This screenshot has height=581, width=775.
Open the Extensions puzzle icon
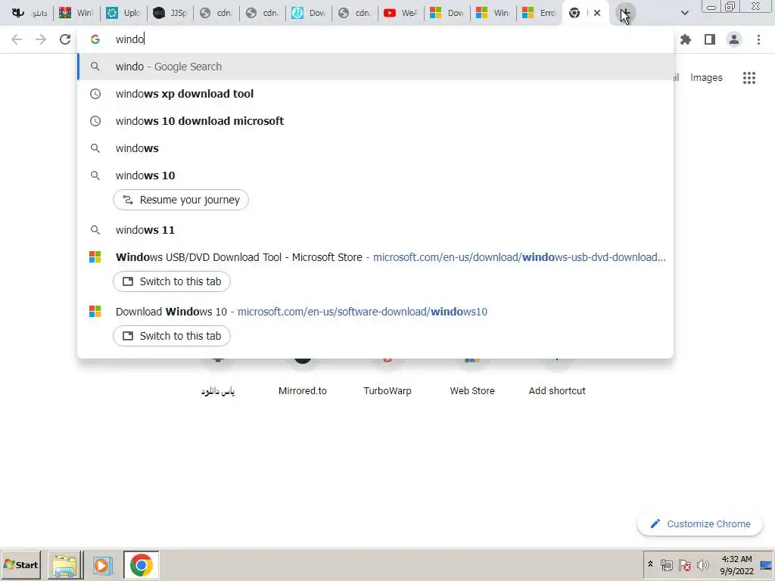686,39
